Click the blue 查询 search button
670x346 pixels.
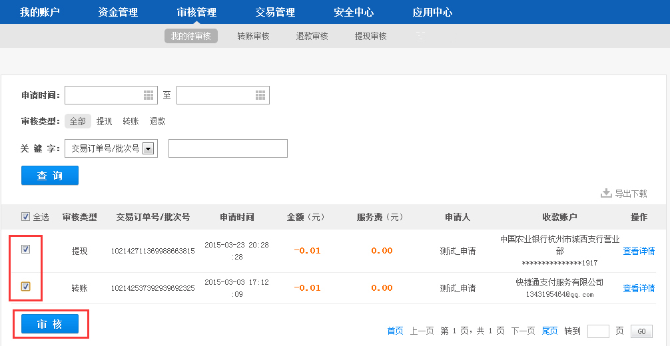click(50, 176)
